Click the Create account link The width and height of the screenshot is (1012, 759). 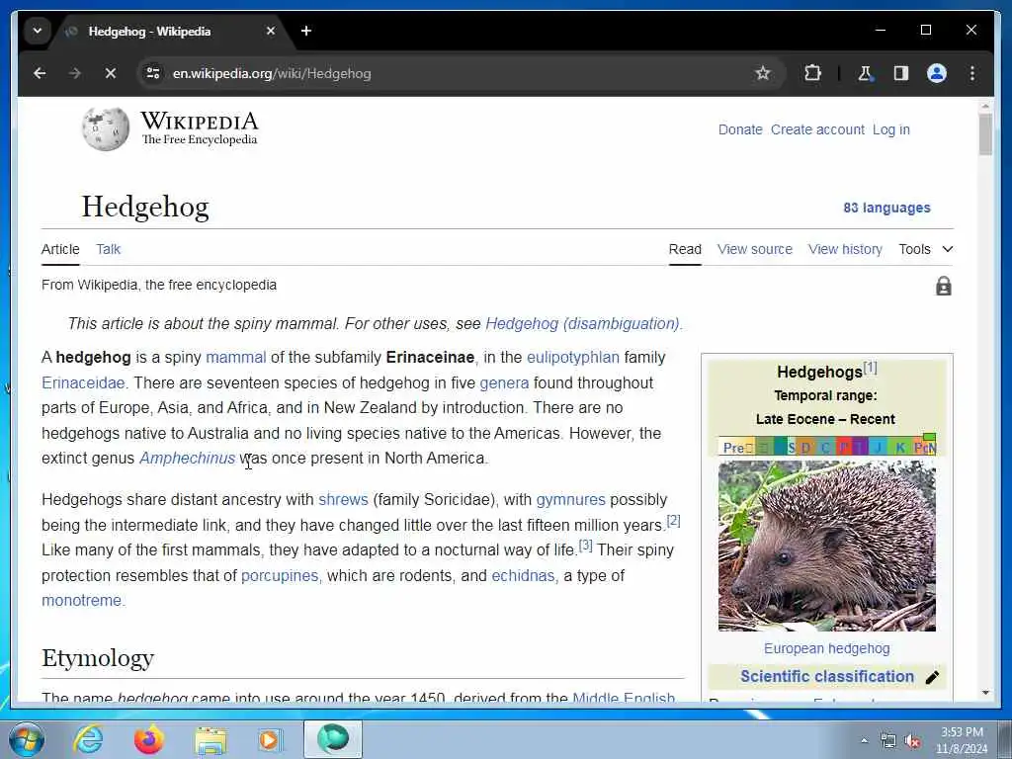coord(817,129)
